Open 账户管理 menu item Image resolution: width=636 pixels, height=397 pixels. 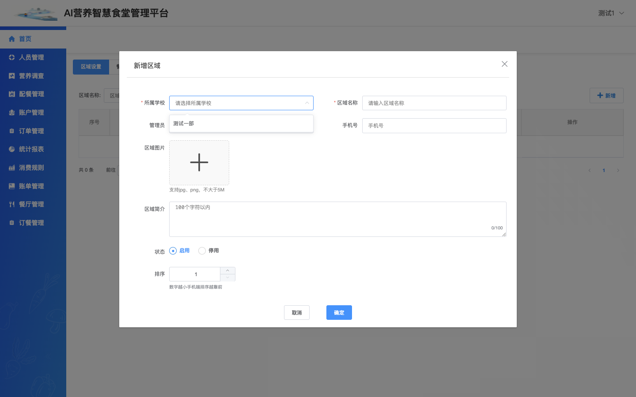tap(33, 112)
